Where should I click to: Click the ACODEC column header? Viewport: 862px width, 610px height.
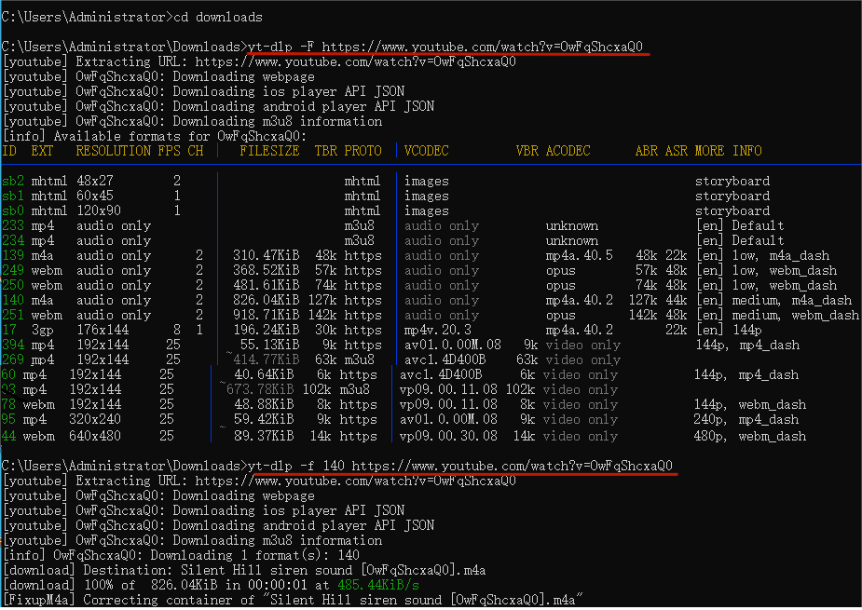coord(568,151)
